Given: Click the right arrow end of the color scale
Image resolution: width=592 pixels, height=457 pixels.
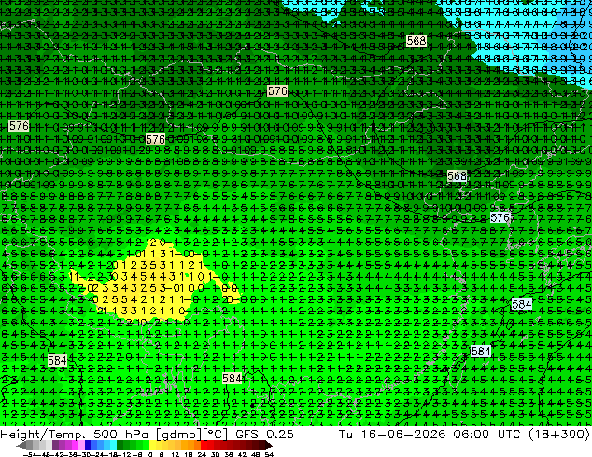Looking at the screenshot, I should click(x=269, y=446).
